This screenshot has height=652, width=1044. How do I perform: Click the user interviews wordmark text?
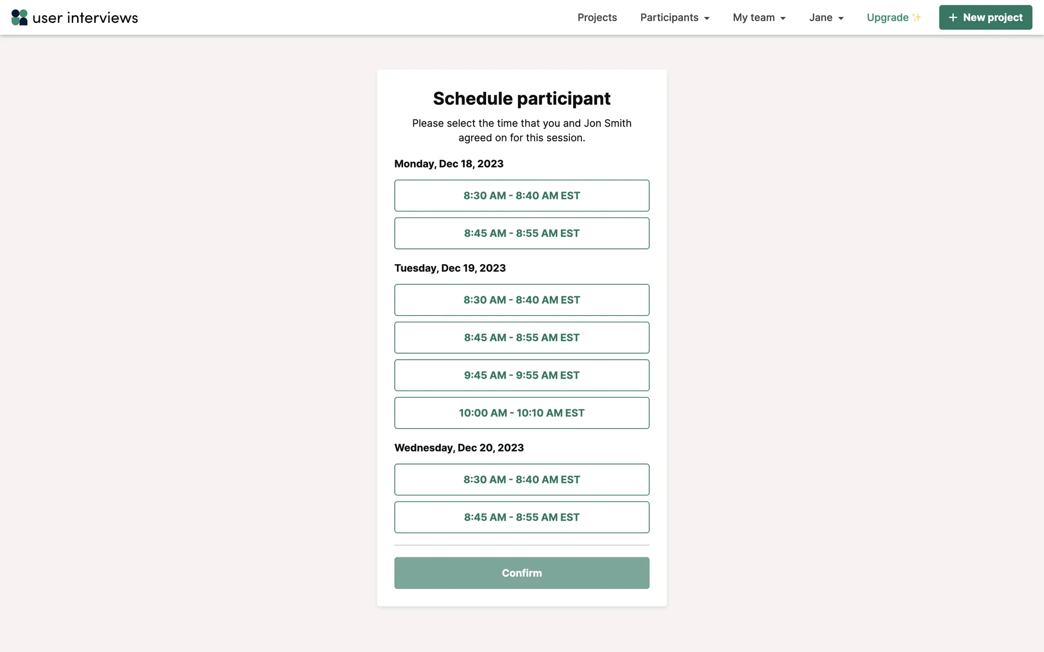coord(85,18)
